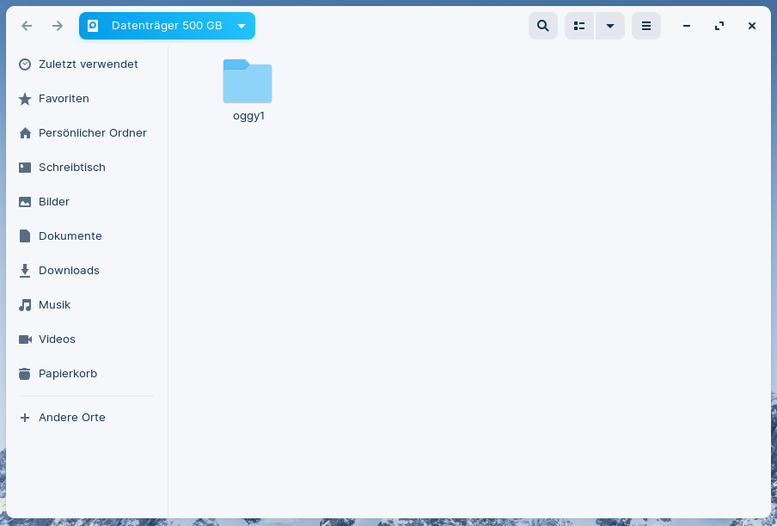The image size is (777, 526).
Task: Click the oggy1 folder name label
Action: [248, 116]
